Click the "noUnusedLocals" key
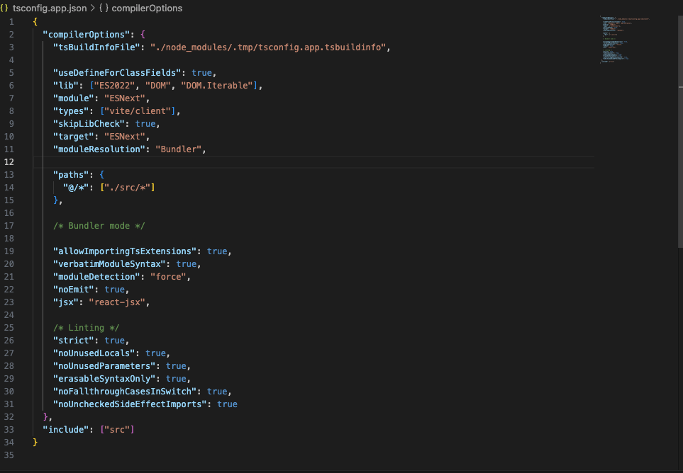The height and width of the screenshot is (473, 683). point(94,353)
